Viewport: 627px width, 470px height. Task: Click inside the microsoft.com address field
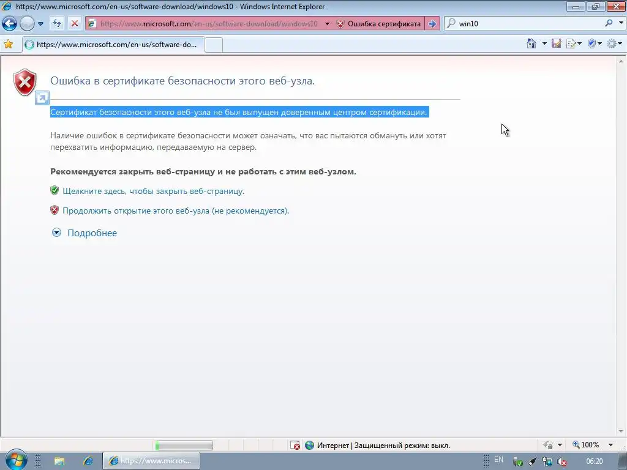pos(209,24)
